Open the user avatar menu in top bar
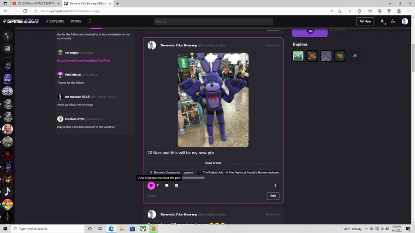Image resolution: width=415 pixels, height=233 pixels. (405, 21)
